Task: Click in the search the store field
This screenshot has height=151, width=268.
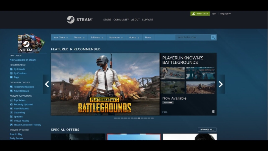Action: click(193, 37)
